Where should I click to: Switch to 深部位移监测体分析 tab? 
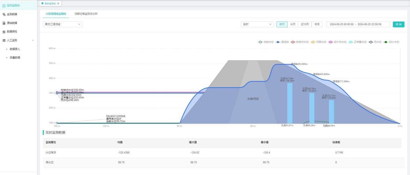click(x=86, y=14)
